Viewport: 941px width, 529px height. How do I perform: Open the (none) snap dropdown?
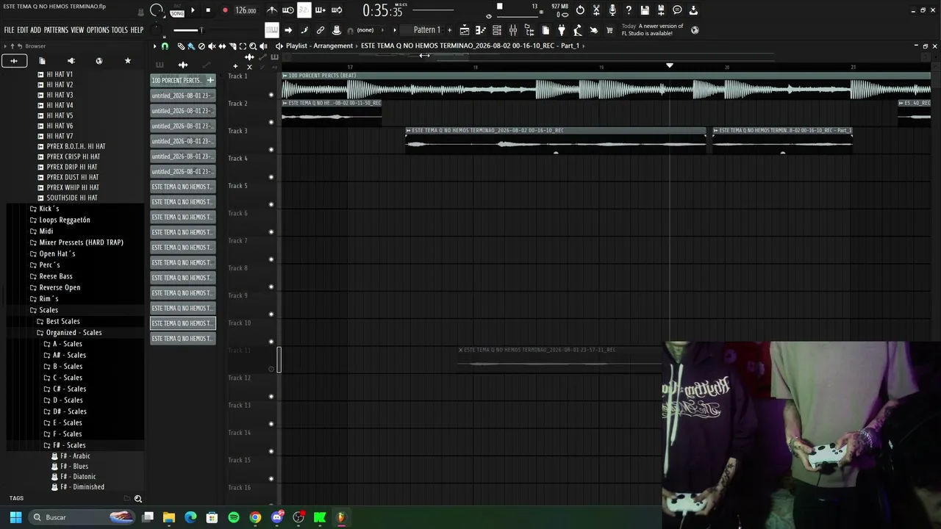point(365,30)
